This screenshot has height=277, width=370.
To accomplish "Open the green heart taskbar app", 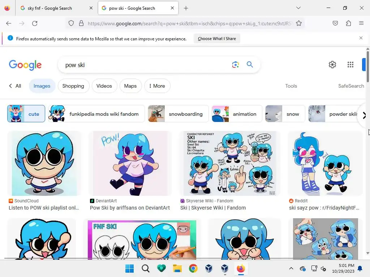I will tap(162, 268).
